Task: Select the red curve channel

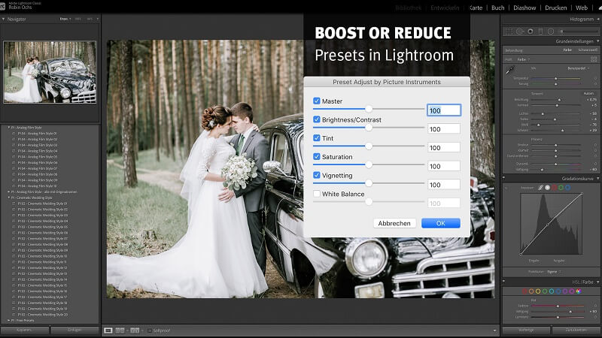Action: (554, 188)
